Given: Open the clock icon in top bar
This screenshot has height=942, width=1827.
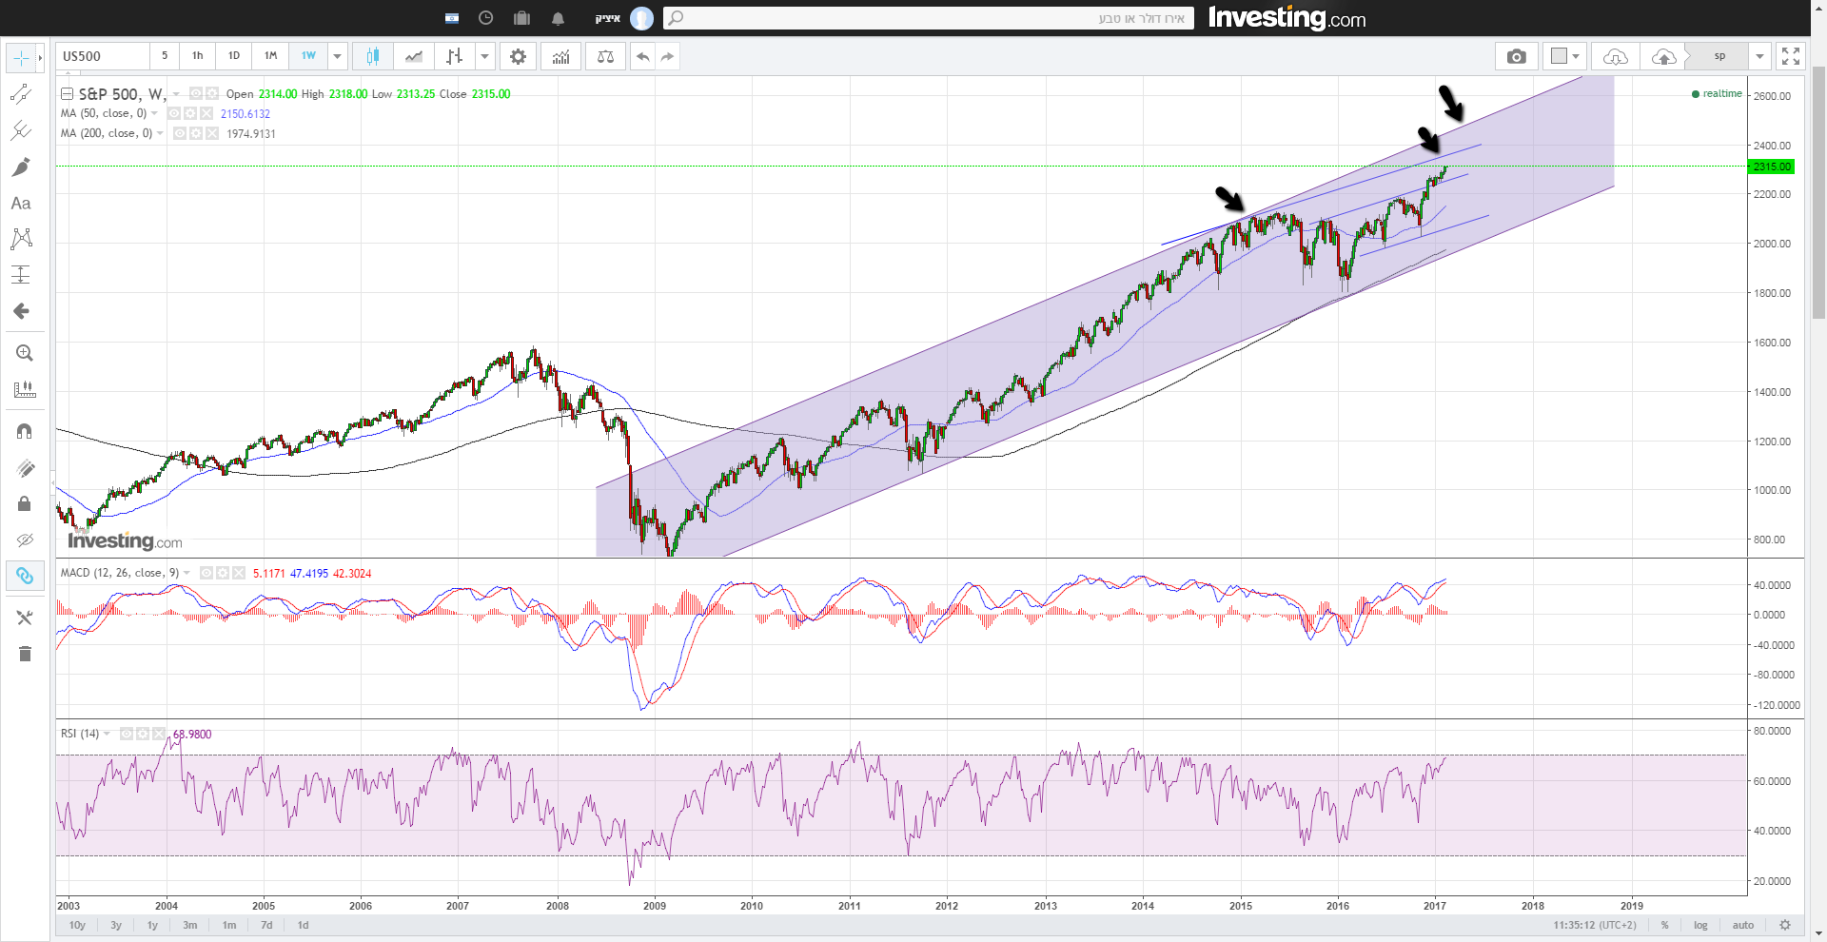Looking at the screenshot, I should pyautogui.click(x=485, y=18).
